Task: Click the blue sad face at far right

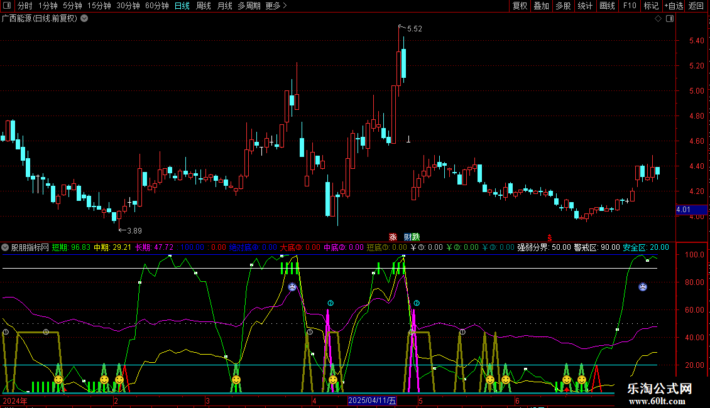Action: pyautogui.click(x=643, y=287)
